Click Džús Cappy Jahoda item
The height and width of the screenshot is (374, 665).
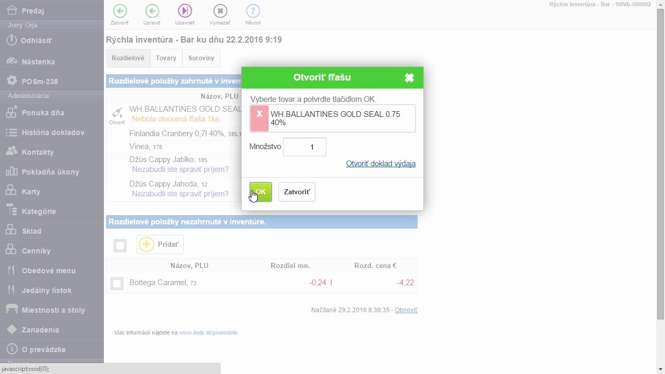point(168,184)
